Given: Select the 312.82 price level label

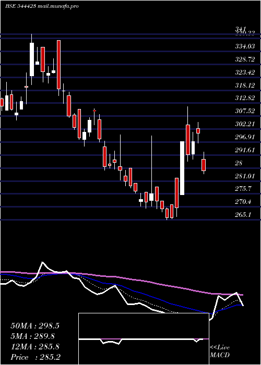Looking at the screenshot, I should click(x=245, y=98).
